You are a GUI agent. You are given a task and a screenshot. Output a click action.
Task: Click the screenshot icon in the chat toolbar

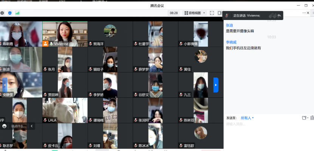312,118
